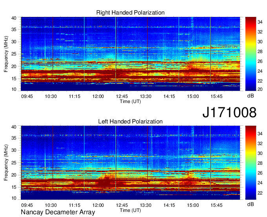This screenshot has height=217, width=267.
Task: Click the dB unit under Right Handed colorbar
Action: tap(251, 96)
